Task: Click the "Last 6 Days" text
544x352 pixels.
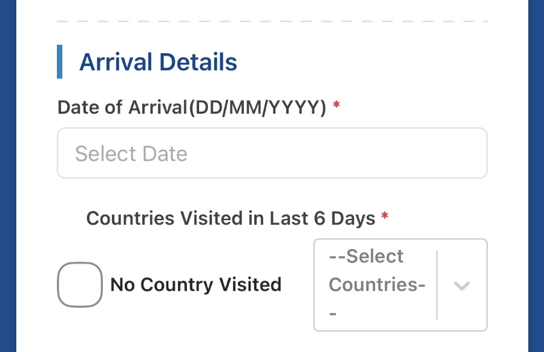Action: pyautogui.click(x=323, y=218)
